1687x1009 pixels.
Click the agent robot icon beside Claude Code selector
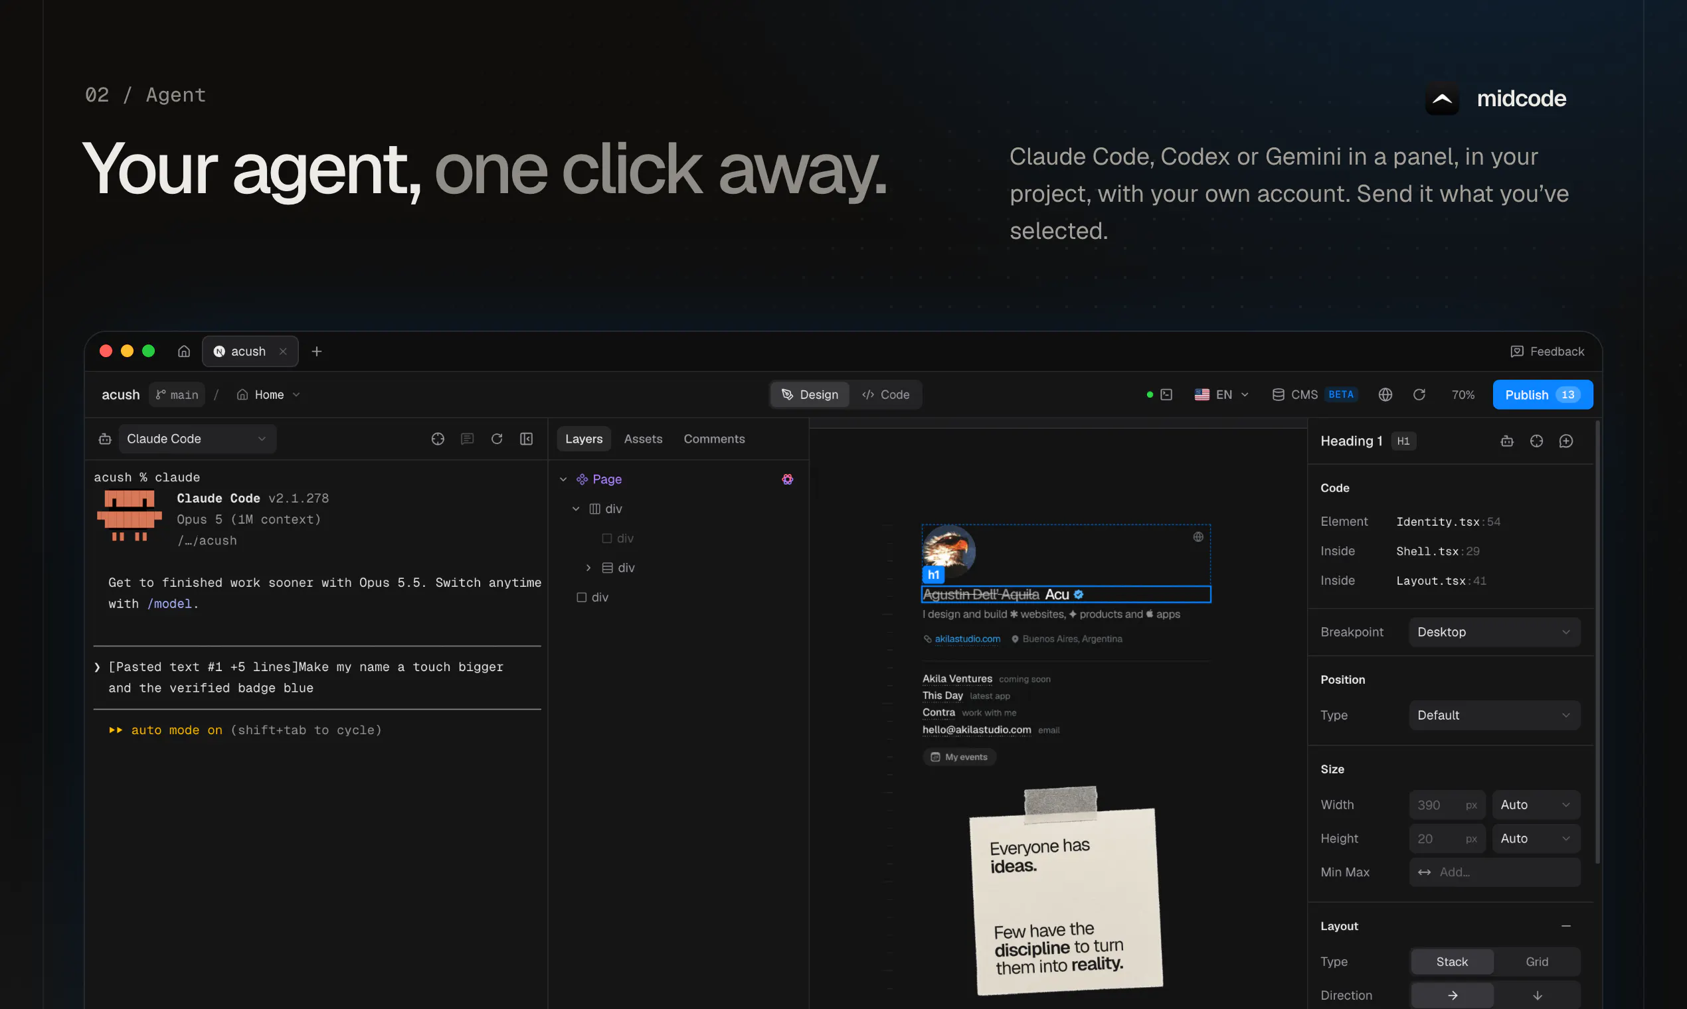click(x=105, y=439)
